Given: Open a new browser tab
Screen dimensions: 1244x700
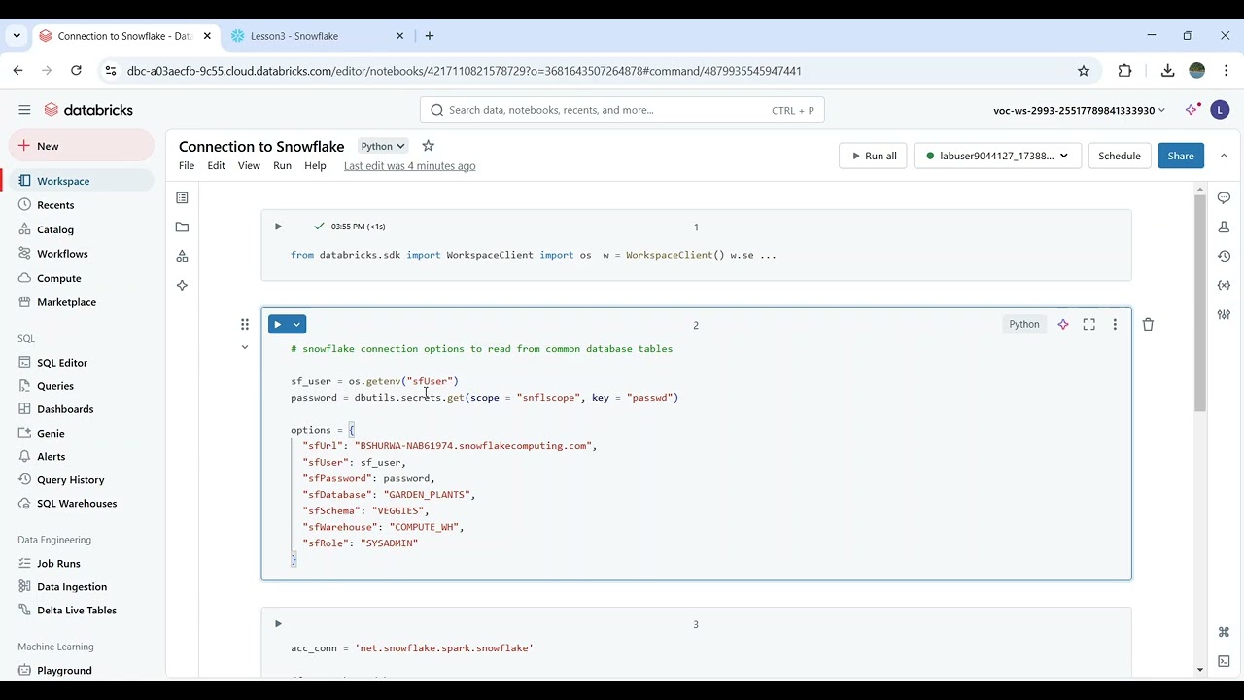Looking at the screenshot, I should coord(430,36).
